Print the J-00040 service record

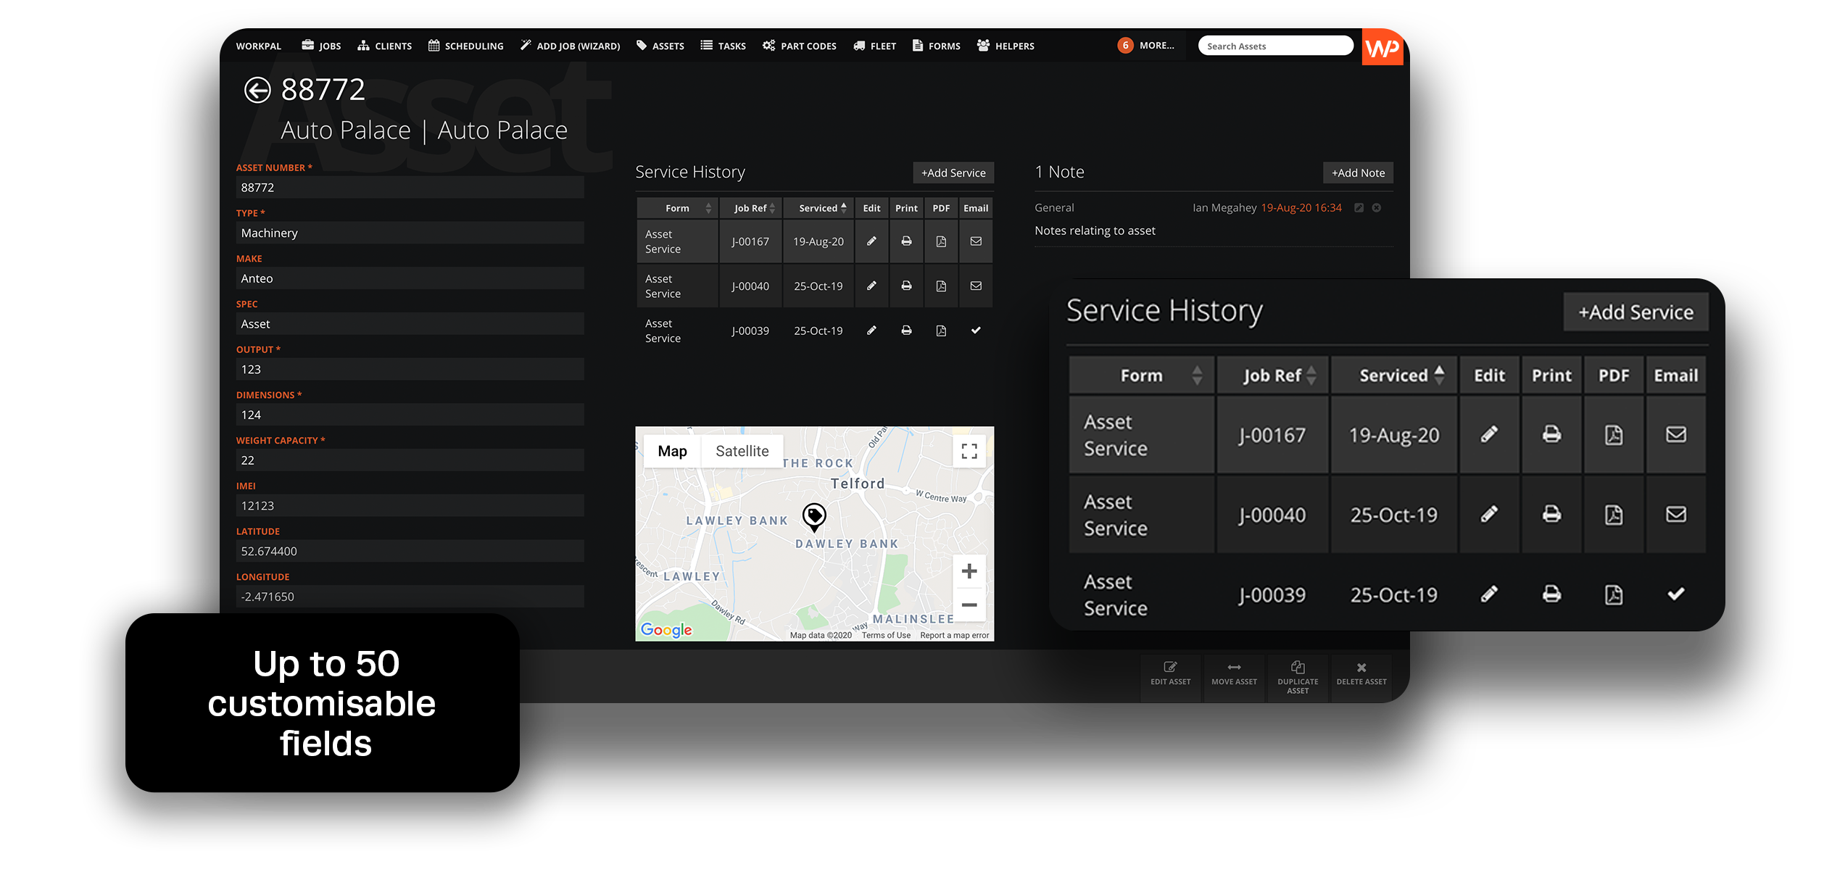906,286
